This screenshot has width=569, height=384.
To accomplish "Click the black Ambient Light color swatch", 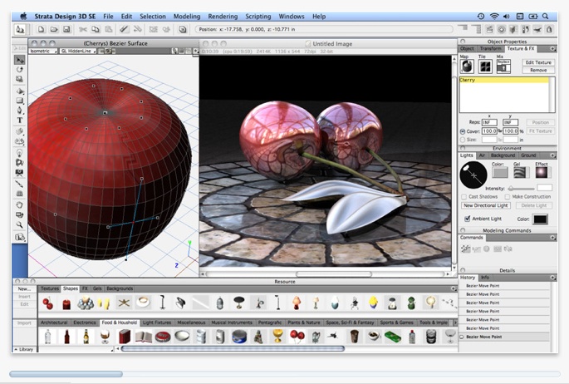I will [x=540, y=219].
